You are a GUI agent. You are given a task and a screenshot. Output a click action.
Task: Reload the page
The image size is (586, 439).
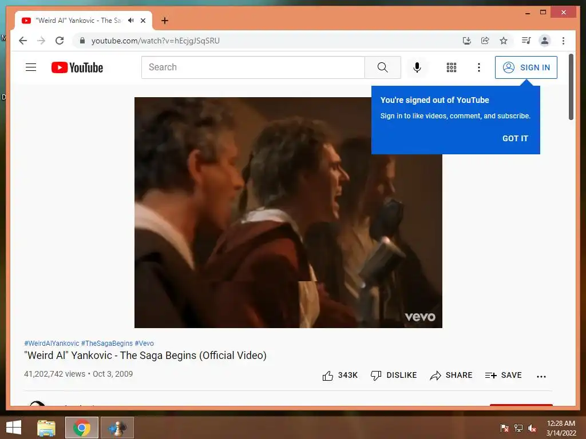point(60,41)
